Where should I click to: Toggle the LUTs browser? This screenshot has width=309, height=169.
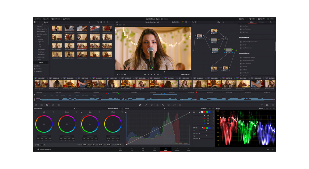click(46, 19)
